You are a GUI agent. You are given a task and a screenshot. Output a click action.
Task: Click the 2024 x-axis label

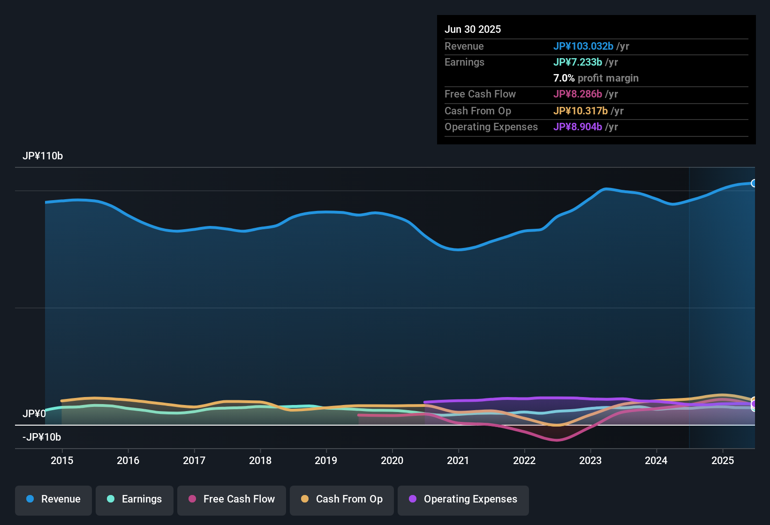point(656,460)
